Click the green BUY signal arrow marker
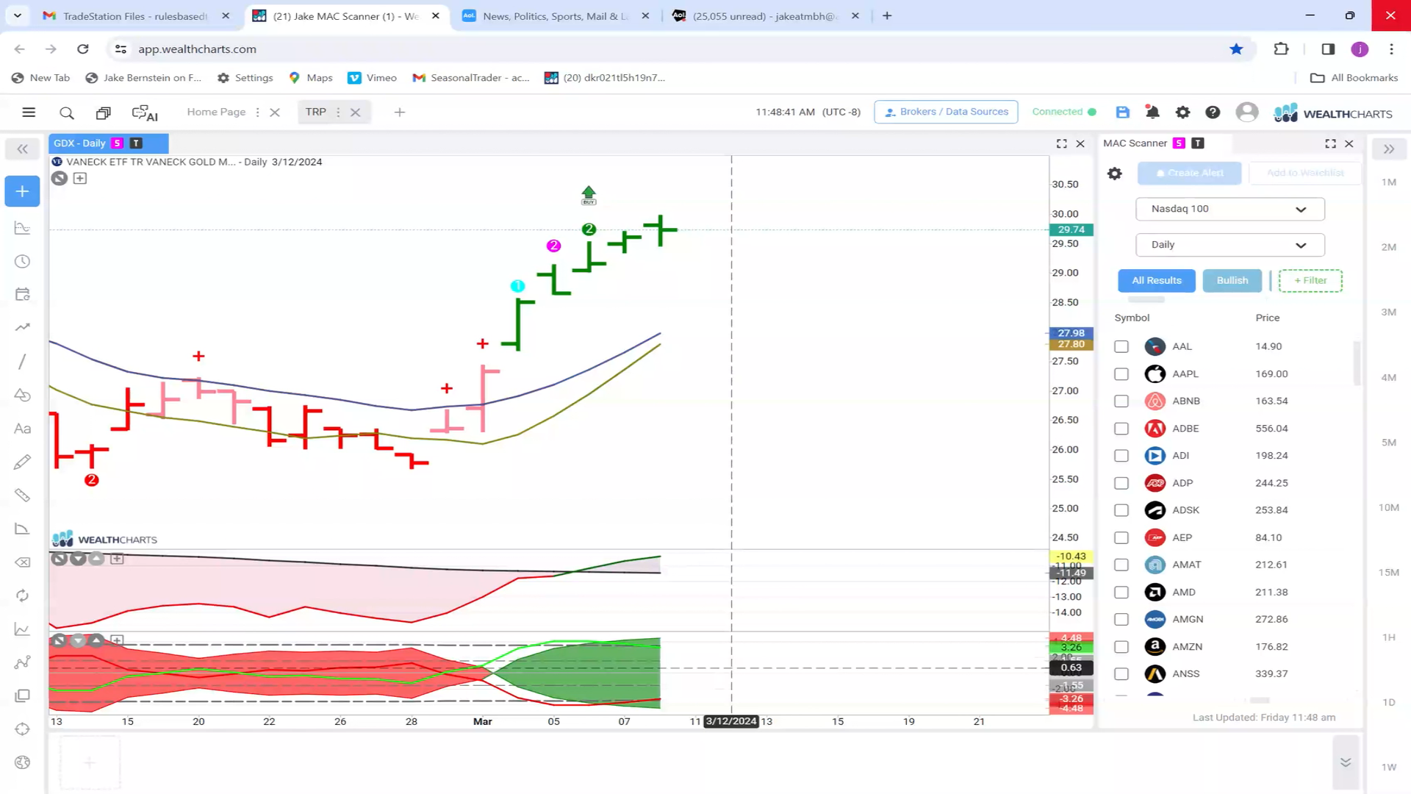The image size is (1411, 794). pyautogui.click(x=589, y=196)
